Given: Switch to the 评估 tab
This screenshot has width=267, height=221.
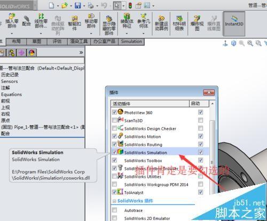Looking at the screenshot, I should point(57,42).
